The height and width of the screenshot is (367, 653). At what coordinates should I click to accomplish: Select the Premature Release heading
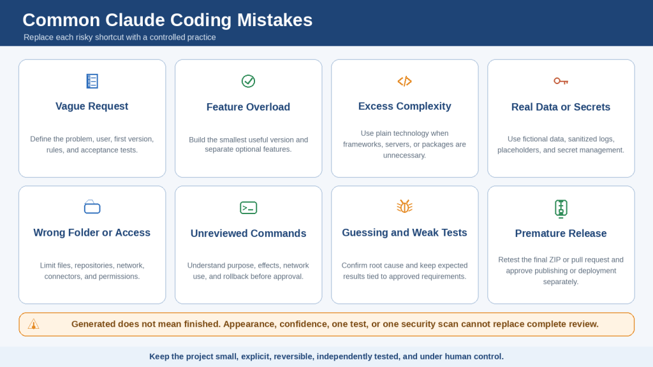[x=561, y=233]
